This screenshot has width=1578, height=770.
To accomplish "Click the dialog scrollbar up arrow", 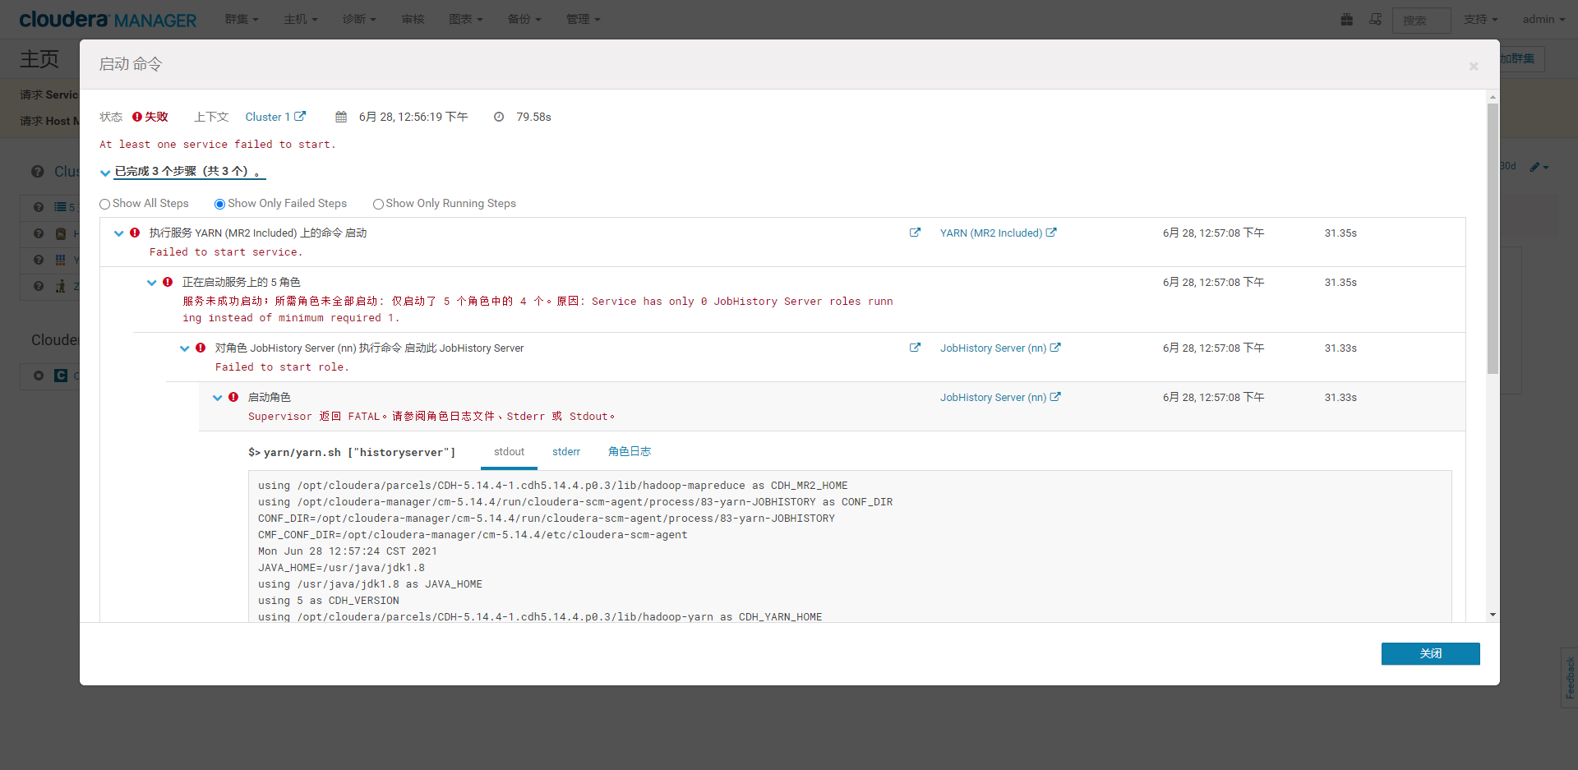I will (x=1493, y=97).
